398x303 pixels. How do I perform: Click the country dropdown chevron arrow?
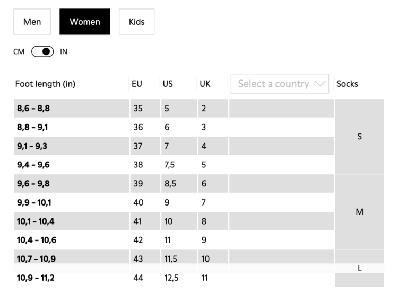point(320,84)
